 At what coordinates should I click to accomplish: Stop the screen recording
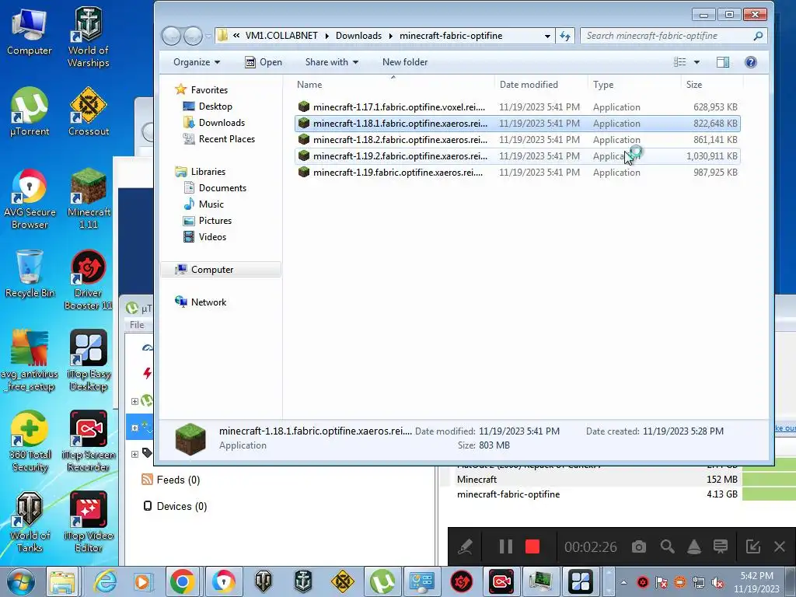532,546
